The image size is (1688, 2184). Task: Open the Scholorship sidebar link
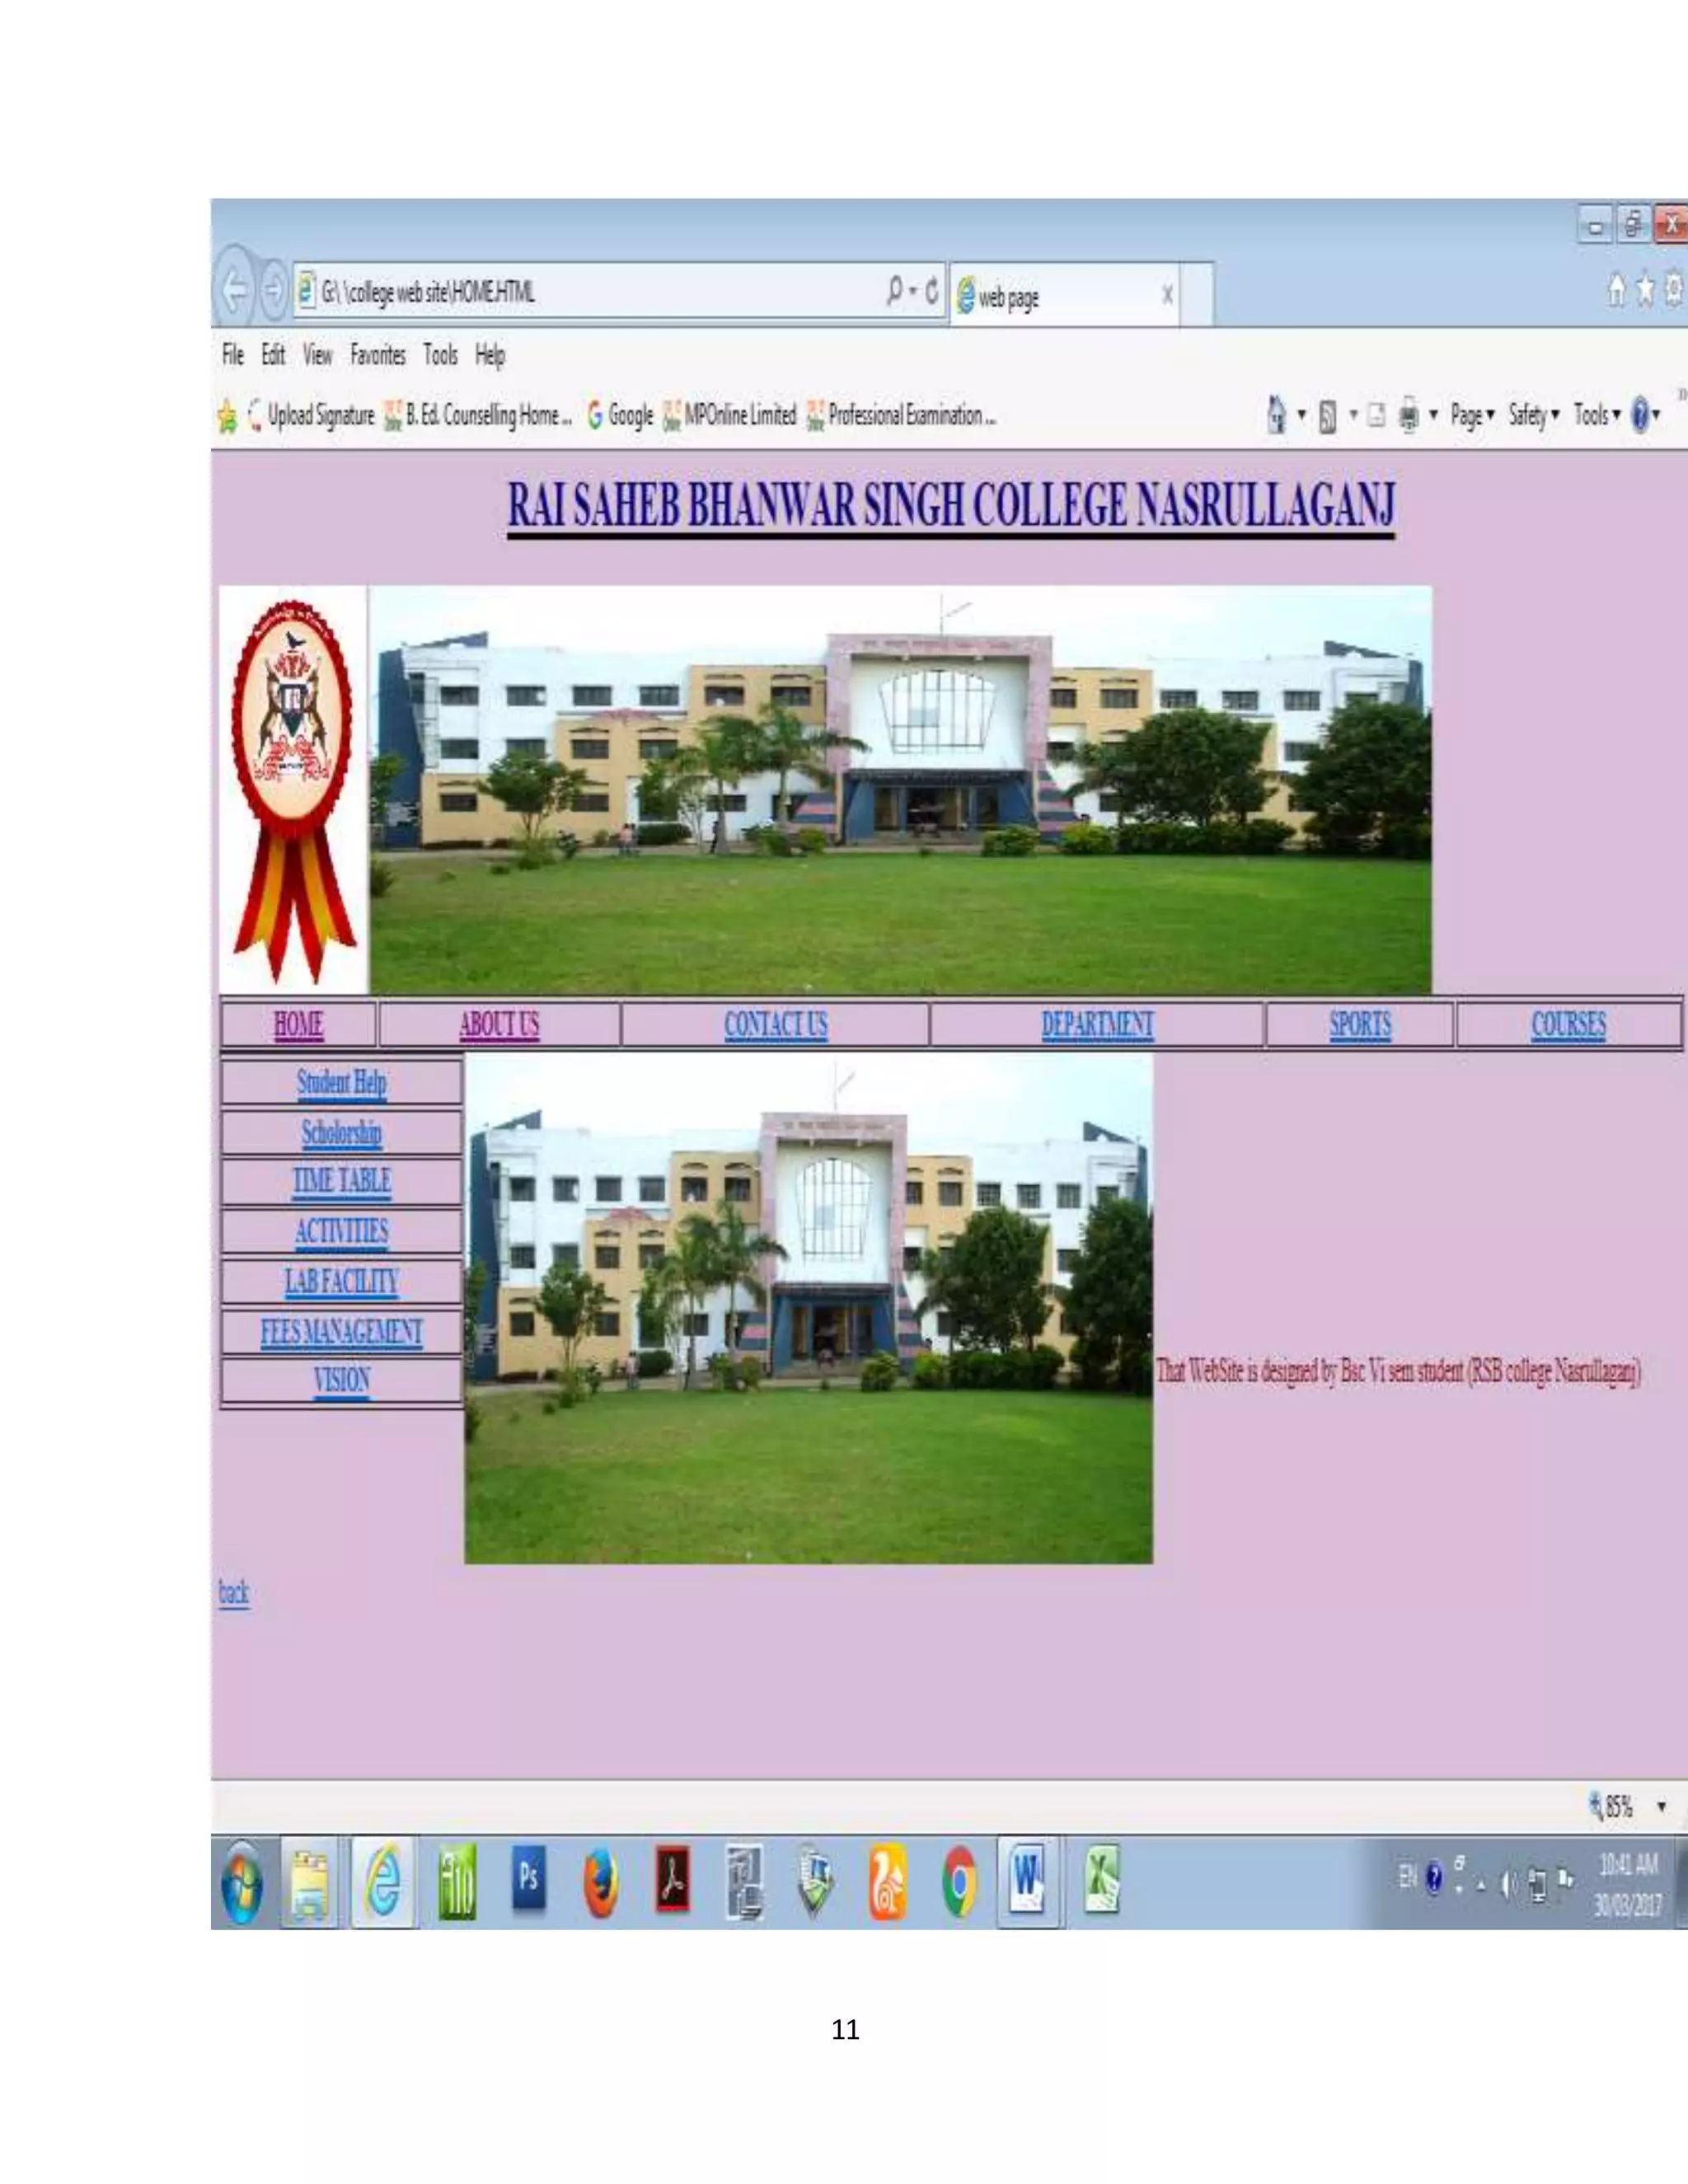pos(341,1132)
